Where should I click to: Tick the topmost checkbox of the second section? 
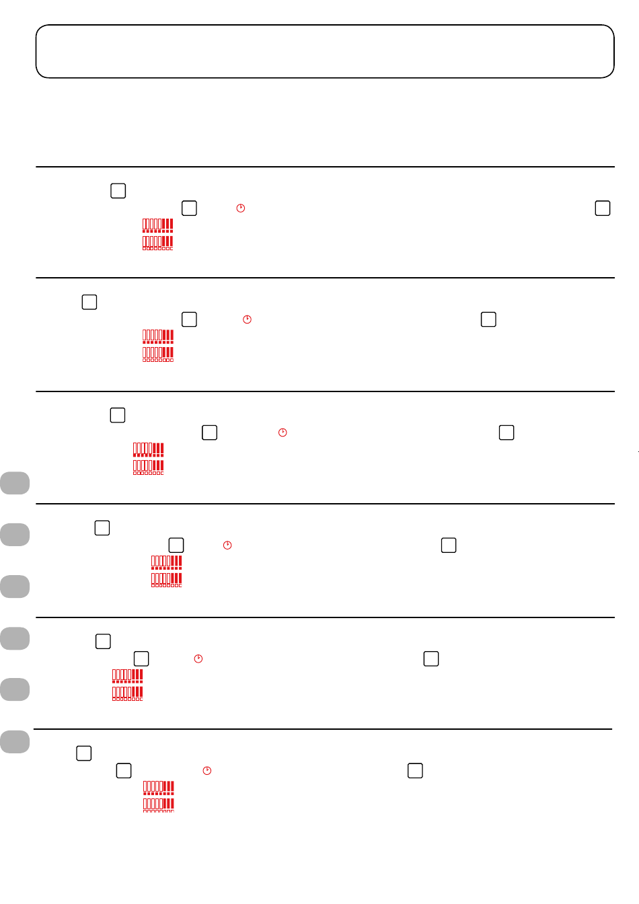click(x=89, y=302)
